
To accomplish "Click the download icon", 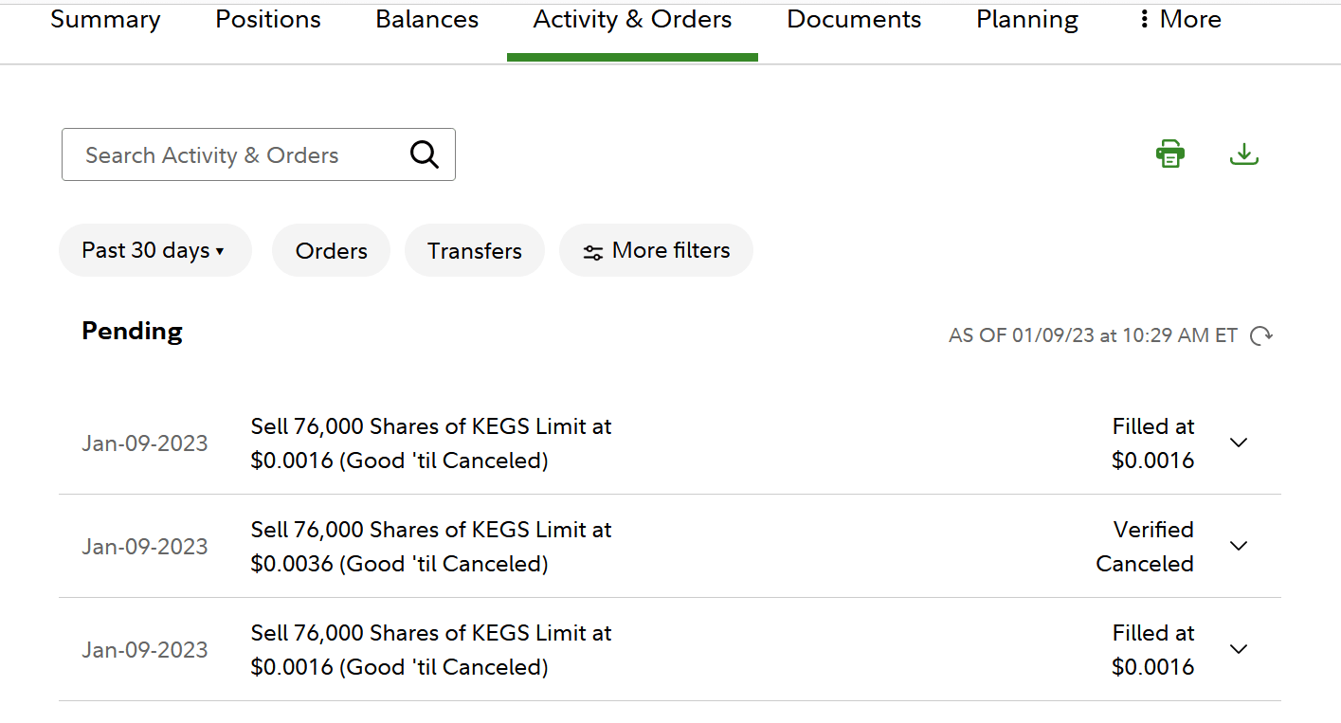I will (x=1243, y=154).
